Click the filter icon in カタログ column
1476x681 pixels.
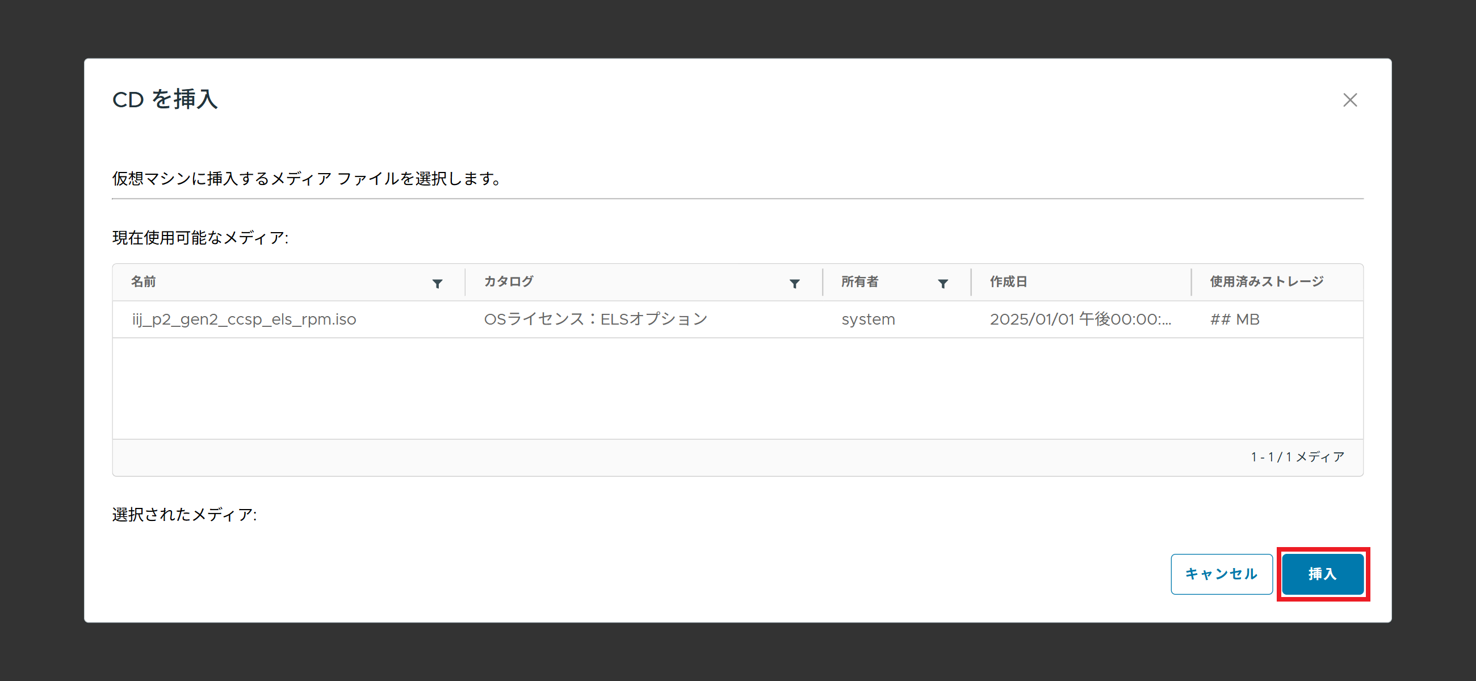coord(794,284)
